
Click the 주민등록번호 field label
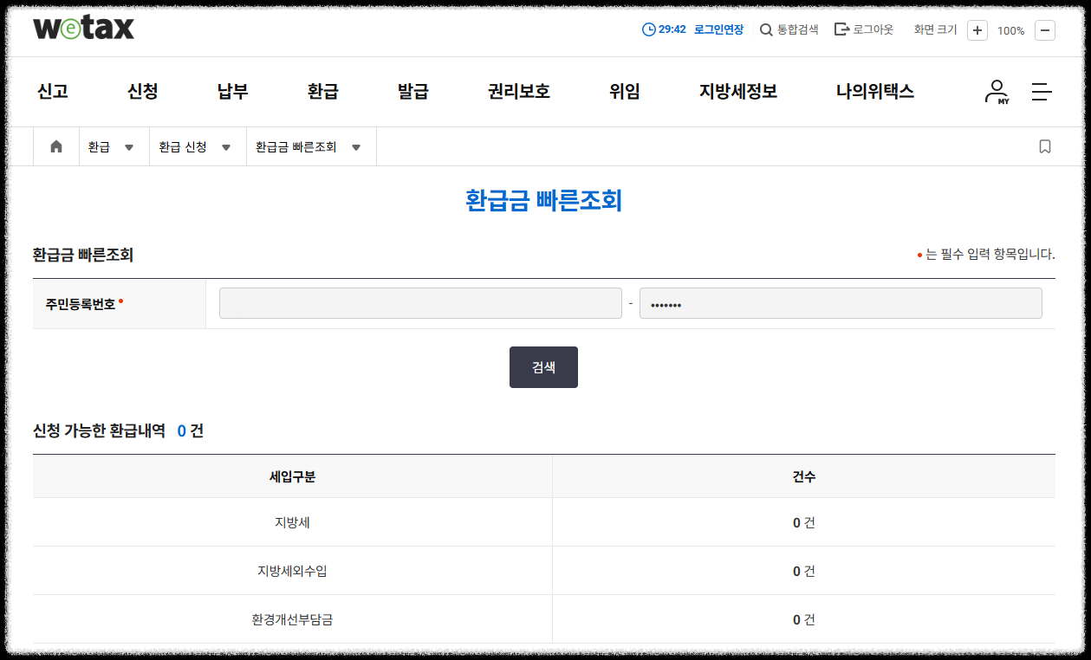(81, 304)
